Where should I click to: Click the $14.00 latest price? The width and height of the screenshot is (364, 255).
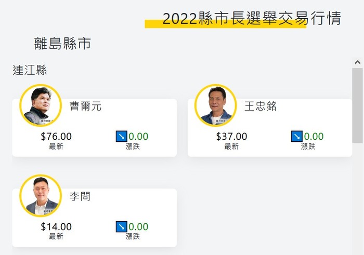[56, 226]
